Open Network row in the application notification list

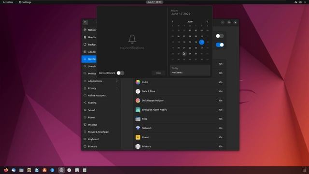(179, 128)
